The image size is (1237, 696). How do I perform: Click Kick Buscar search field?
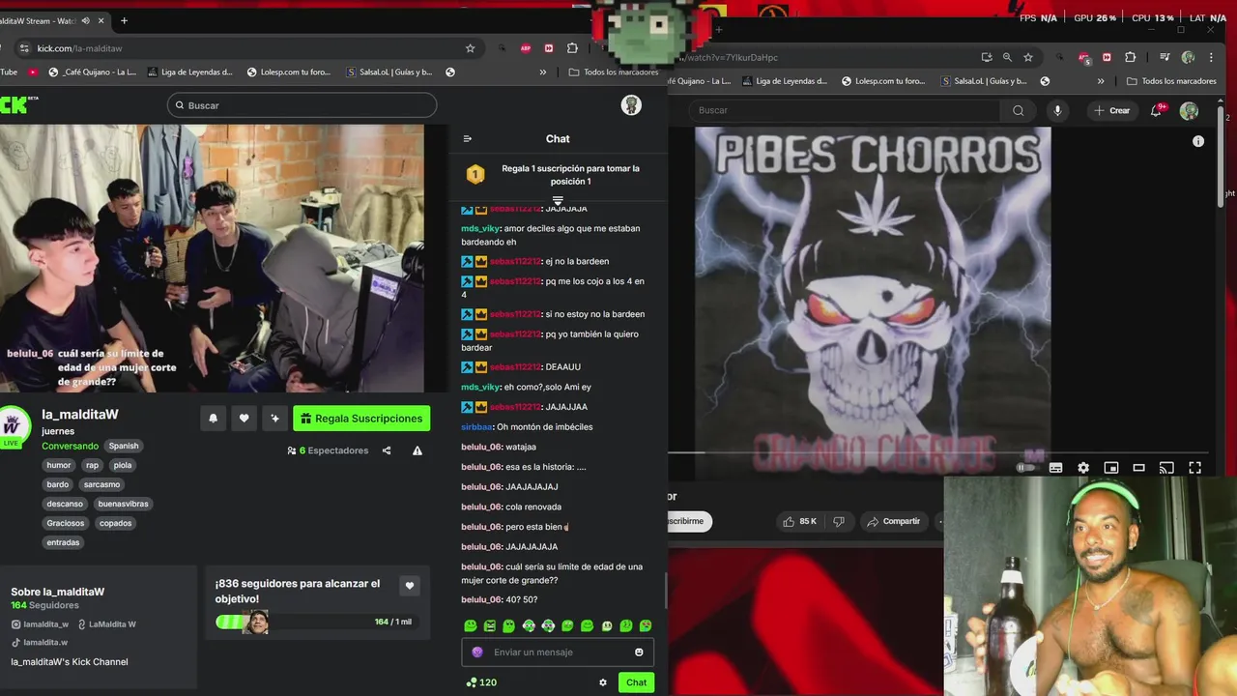point(302,105)
